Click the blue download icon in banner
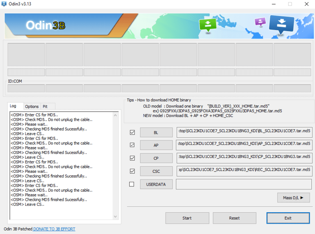Viewport: 315px width, 234px height. [282, 25]
